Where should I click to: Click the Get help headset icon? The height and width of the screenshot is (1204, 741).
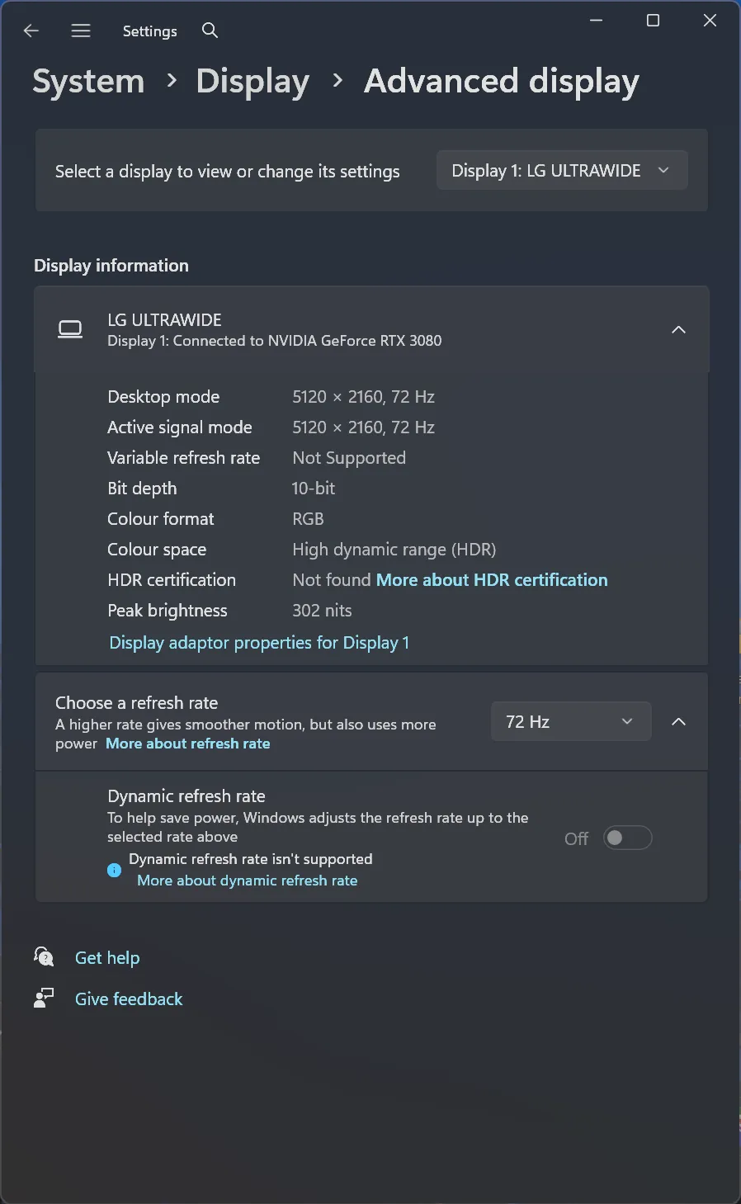pos(44,957)
